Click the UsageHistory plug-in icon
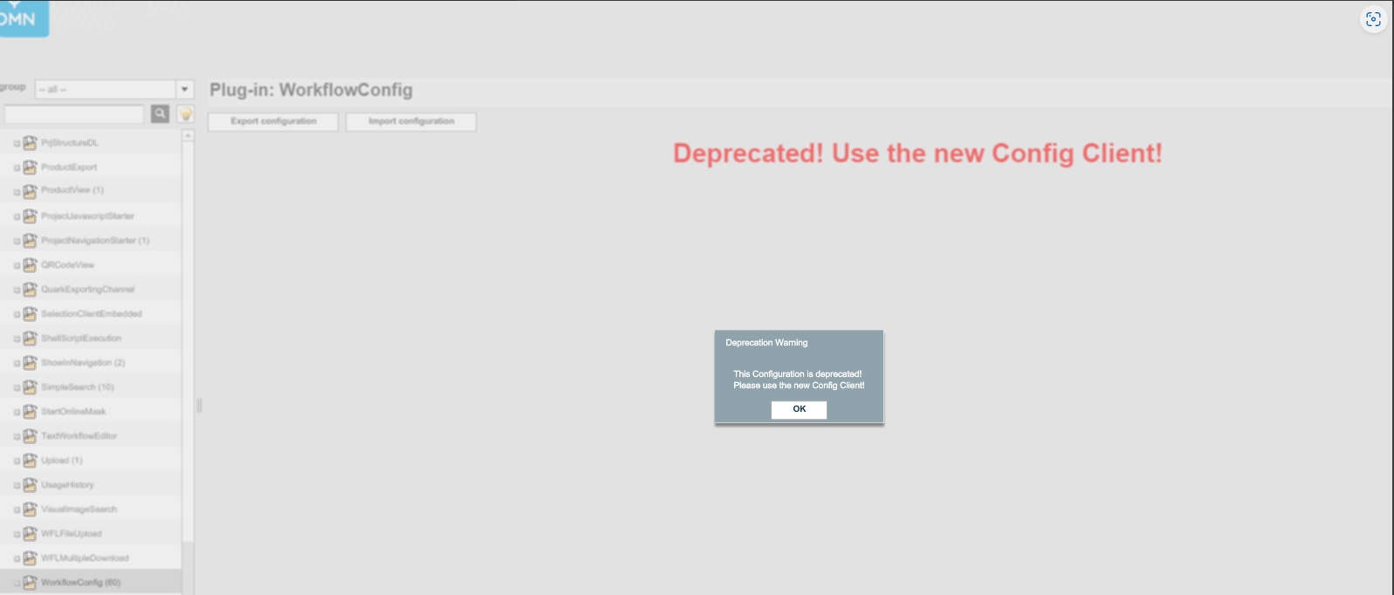Viewport: 1394px width, 595px height. coord(31,485)
